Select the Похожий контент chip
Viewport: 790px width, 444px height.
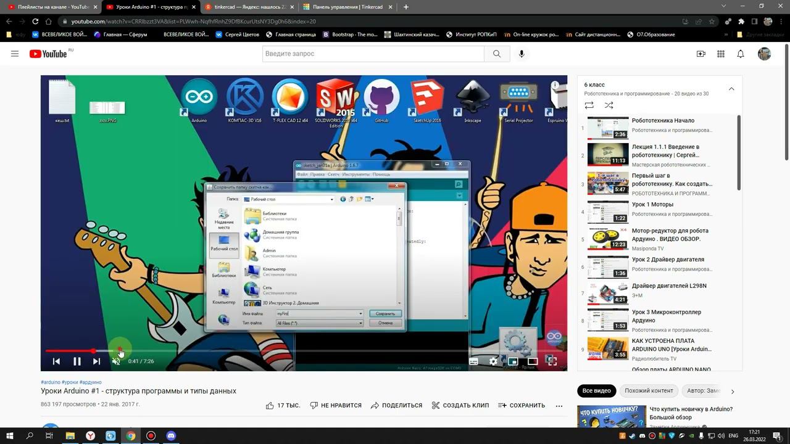pos(649,391)
